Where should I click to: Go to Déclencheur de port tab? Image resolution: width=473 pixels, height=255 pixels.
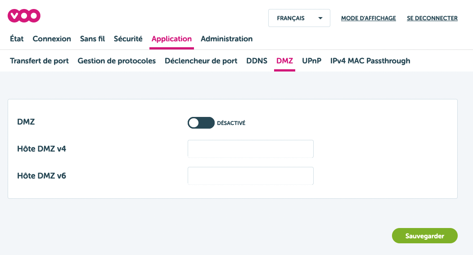[x=201, y=61]
